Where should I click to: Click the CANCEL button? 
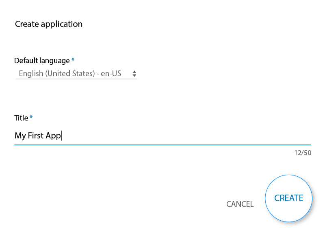click(x=240, y=204)
